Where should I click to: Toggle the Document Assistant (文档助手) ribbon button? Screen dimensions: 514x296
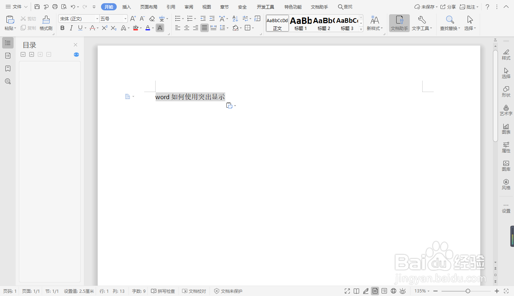coord(399,23)
